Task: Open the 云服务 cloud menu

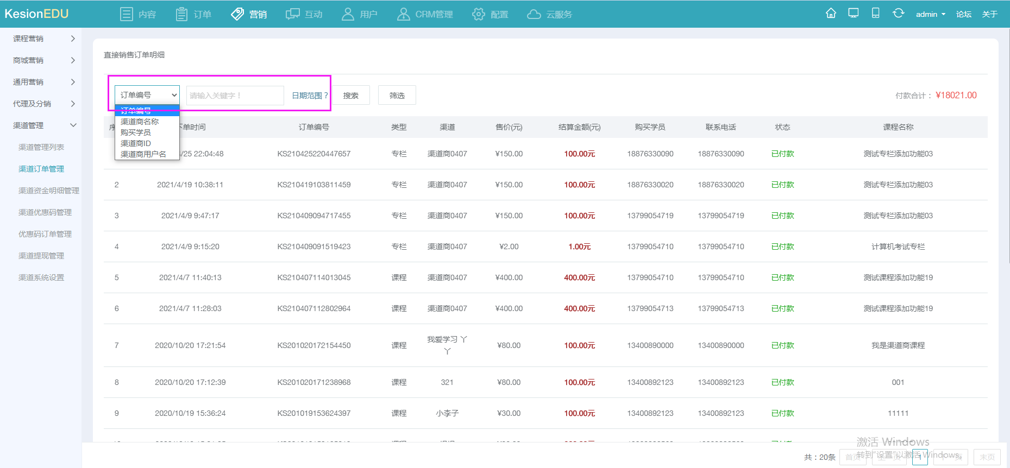Action: (549, 14)
